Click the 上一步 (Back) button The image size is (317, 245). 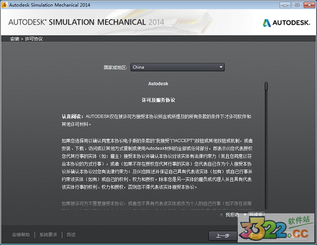click(222, 235)
